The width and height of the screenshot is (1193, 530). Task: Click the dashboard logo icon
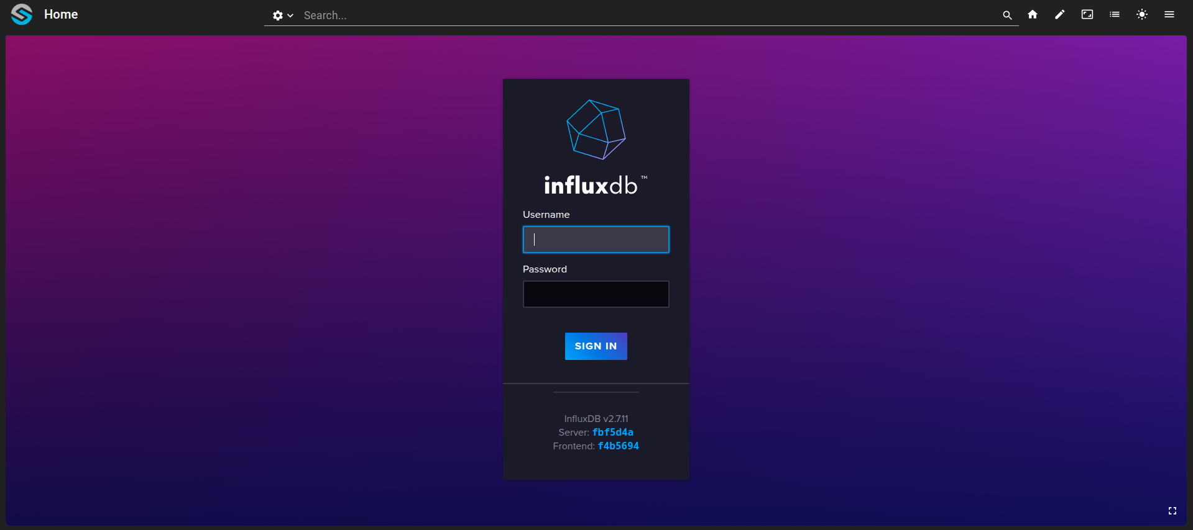[x=22, y=14]
